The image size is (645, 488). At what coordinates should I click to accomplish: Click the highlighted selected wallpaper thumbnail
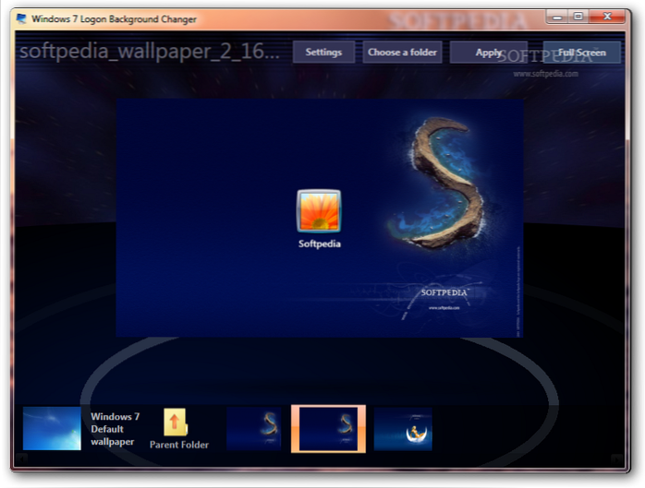coord(328,429)
